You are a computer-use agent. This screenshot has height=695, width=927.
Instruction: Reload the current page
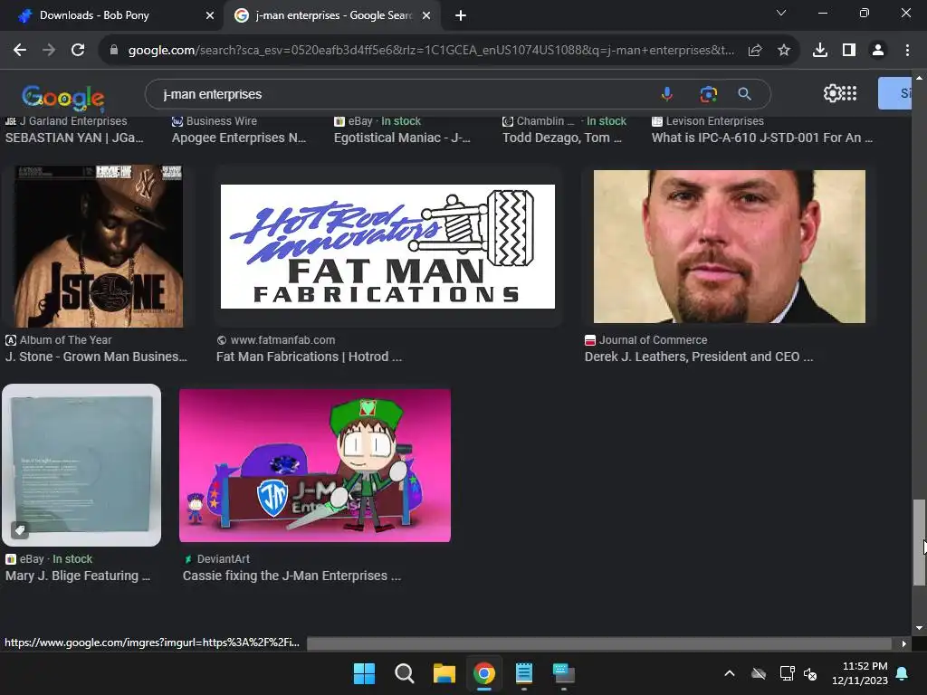point(78,51)
